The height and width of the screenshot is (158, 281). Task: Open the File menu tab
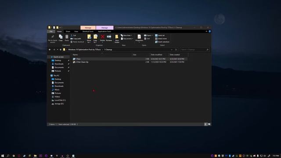(51, 32)
